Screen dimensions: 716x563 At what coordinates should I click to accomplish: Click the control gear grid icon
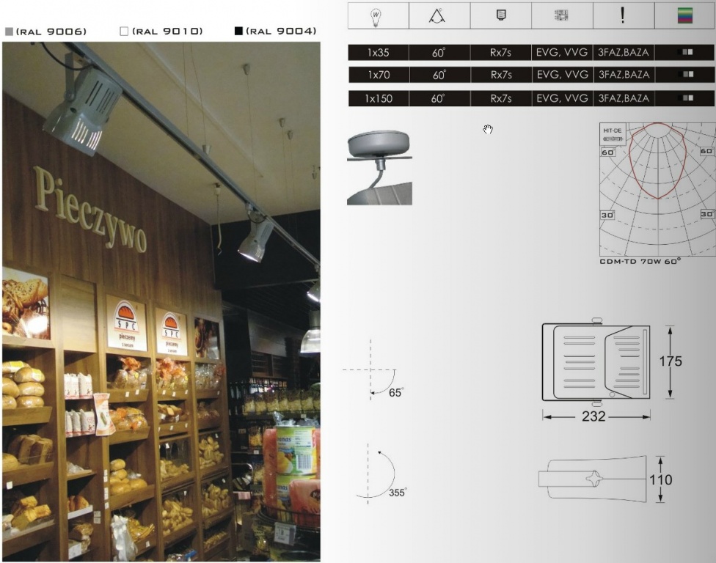tap(561, 15)
